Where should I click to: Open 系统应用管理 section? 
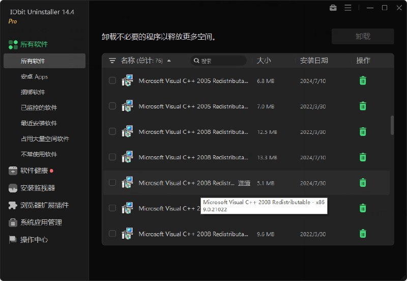(x=41, y=222)
